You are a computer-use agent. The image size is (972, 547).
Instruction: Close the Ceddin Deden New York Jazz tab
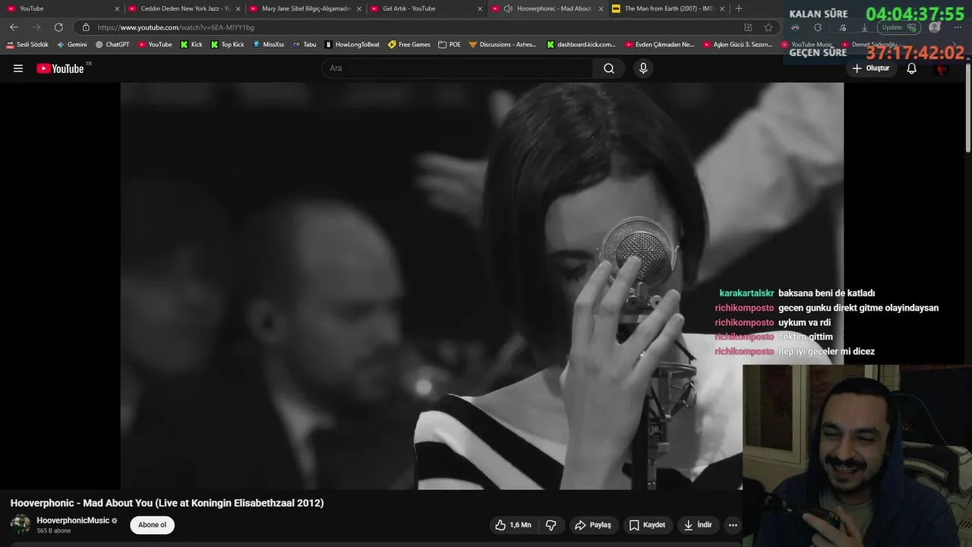(x=238, y=8)
